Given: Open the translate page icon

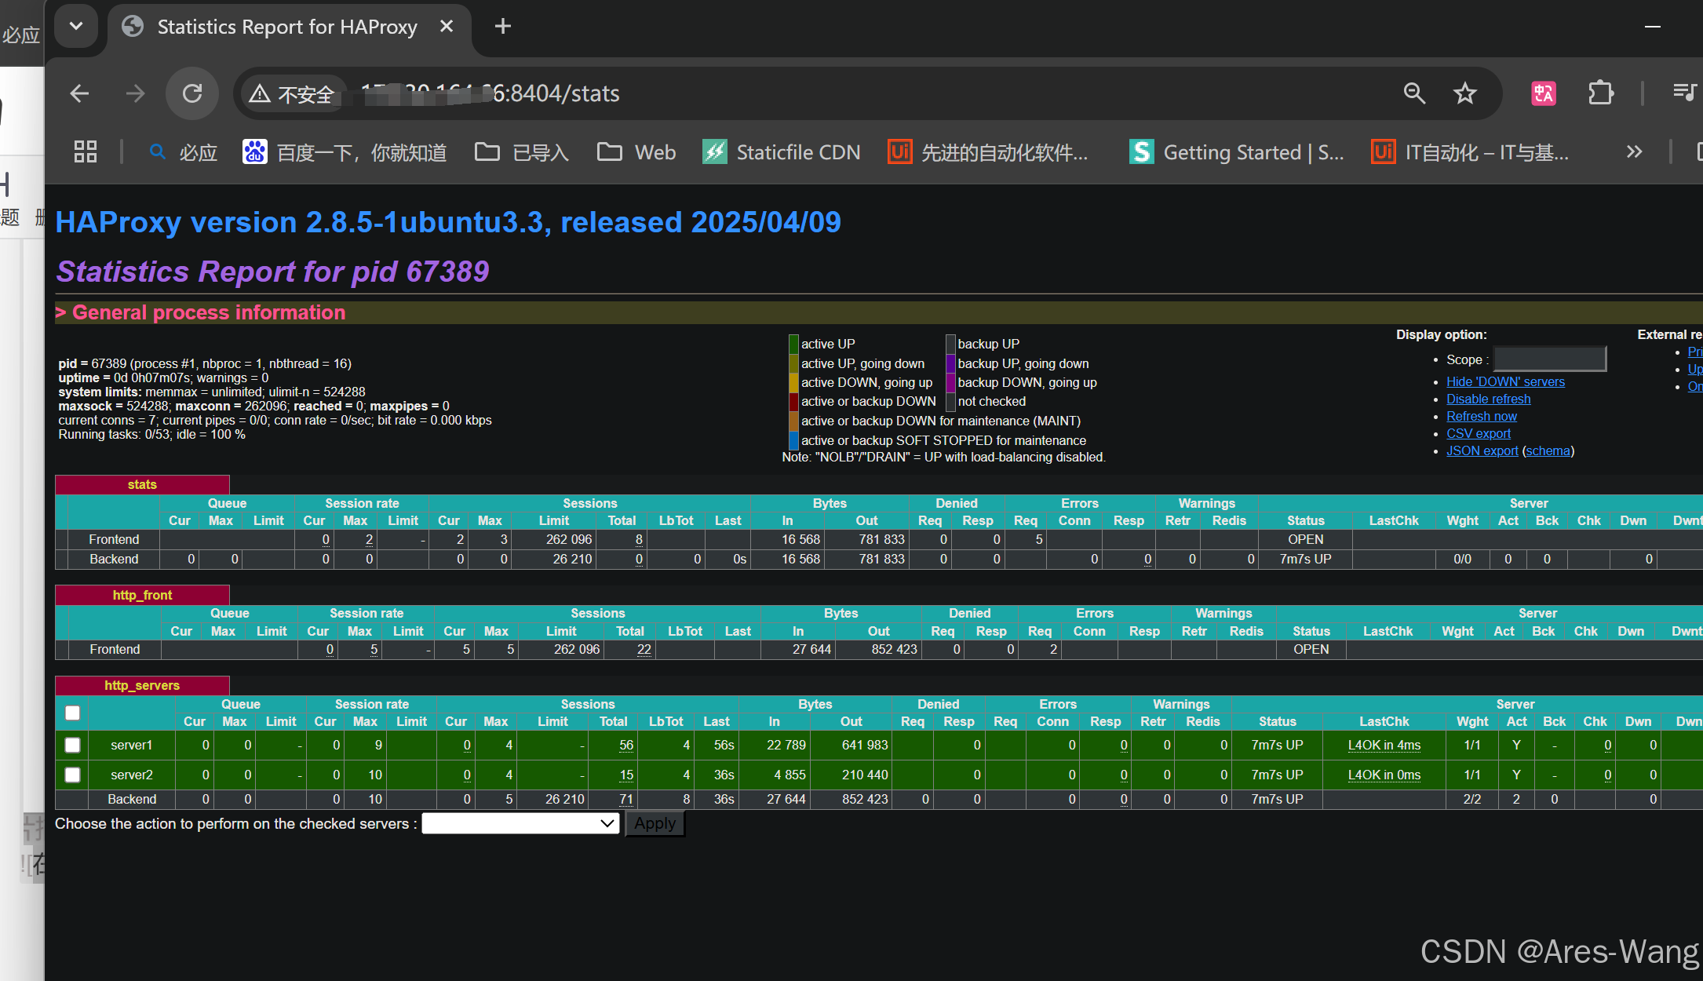Looking at the screenshot, I should tap(1543, 93).
